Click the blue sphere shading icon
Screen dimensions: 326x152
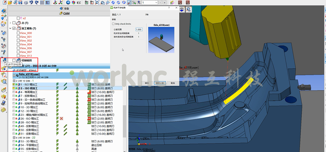(68, 3)
